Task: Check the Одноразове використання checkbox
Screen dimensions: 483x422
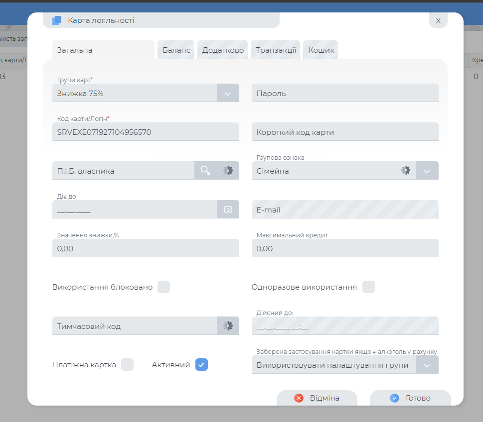Action: (368, 287)
